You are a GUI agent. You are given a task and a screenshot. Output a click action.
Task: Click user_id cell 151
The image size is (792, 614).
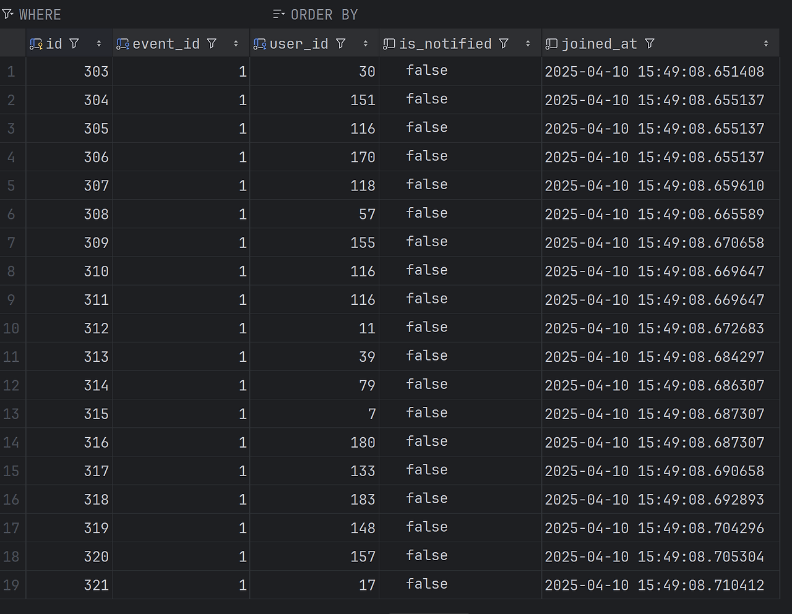(314, 100)
